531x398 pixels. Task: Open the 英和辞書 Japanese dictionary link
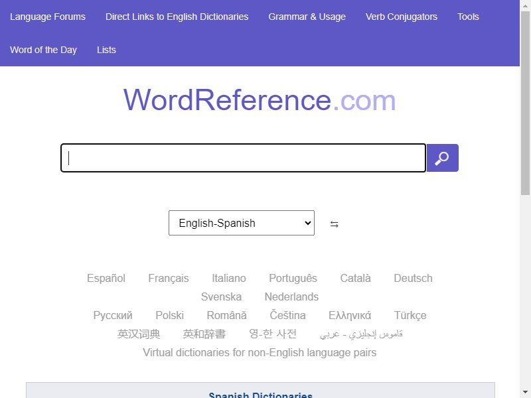point(204,334)
